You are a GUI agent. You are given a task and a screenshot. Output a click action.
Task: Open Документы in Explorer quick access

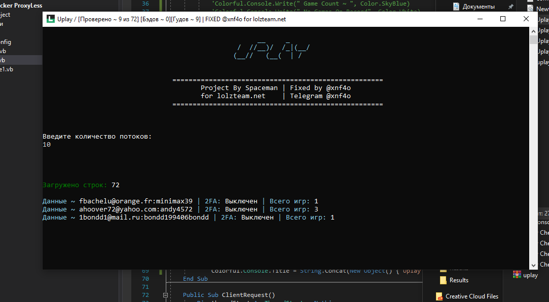point(479,7)
